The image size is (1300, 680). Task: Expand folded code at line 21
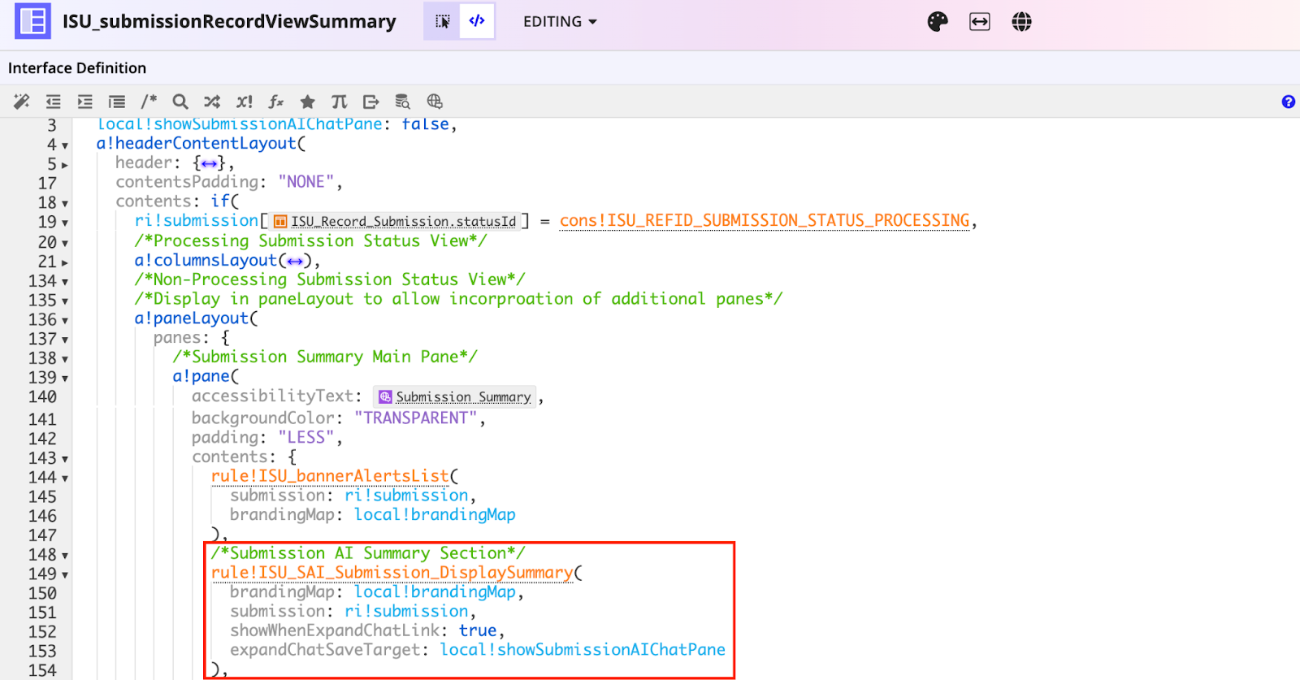tap(65, 262)
